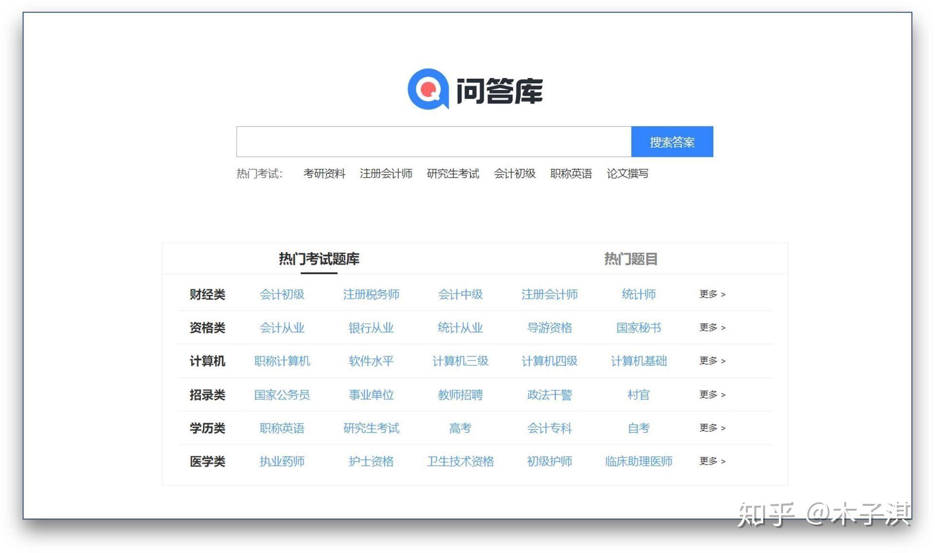The width and height of the screenshot is (935, 553).
Task: Open the 高考 link in 学历类
Action: tap(460, 428)
